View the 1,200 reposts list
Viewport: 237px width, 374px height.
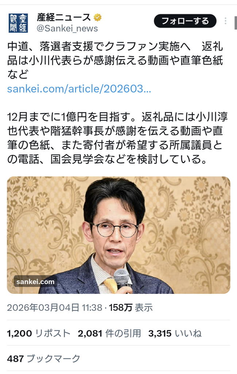pos(39,333)
